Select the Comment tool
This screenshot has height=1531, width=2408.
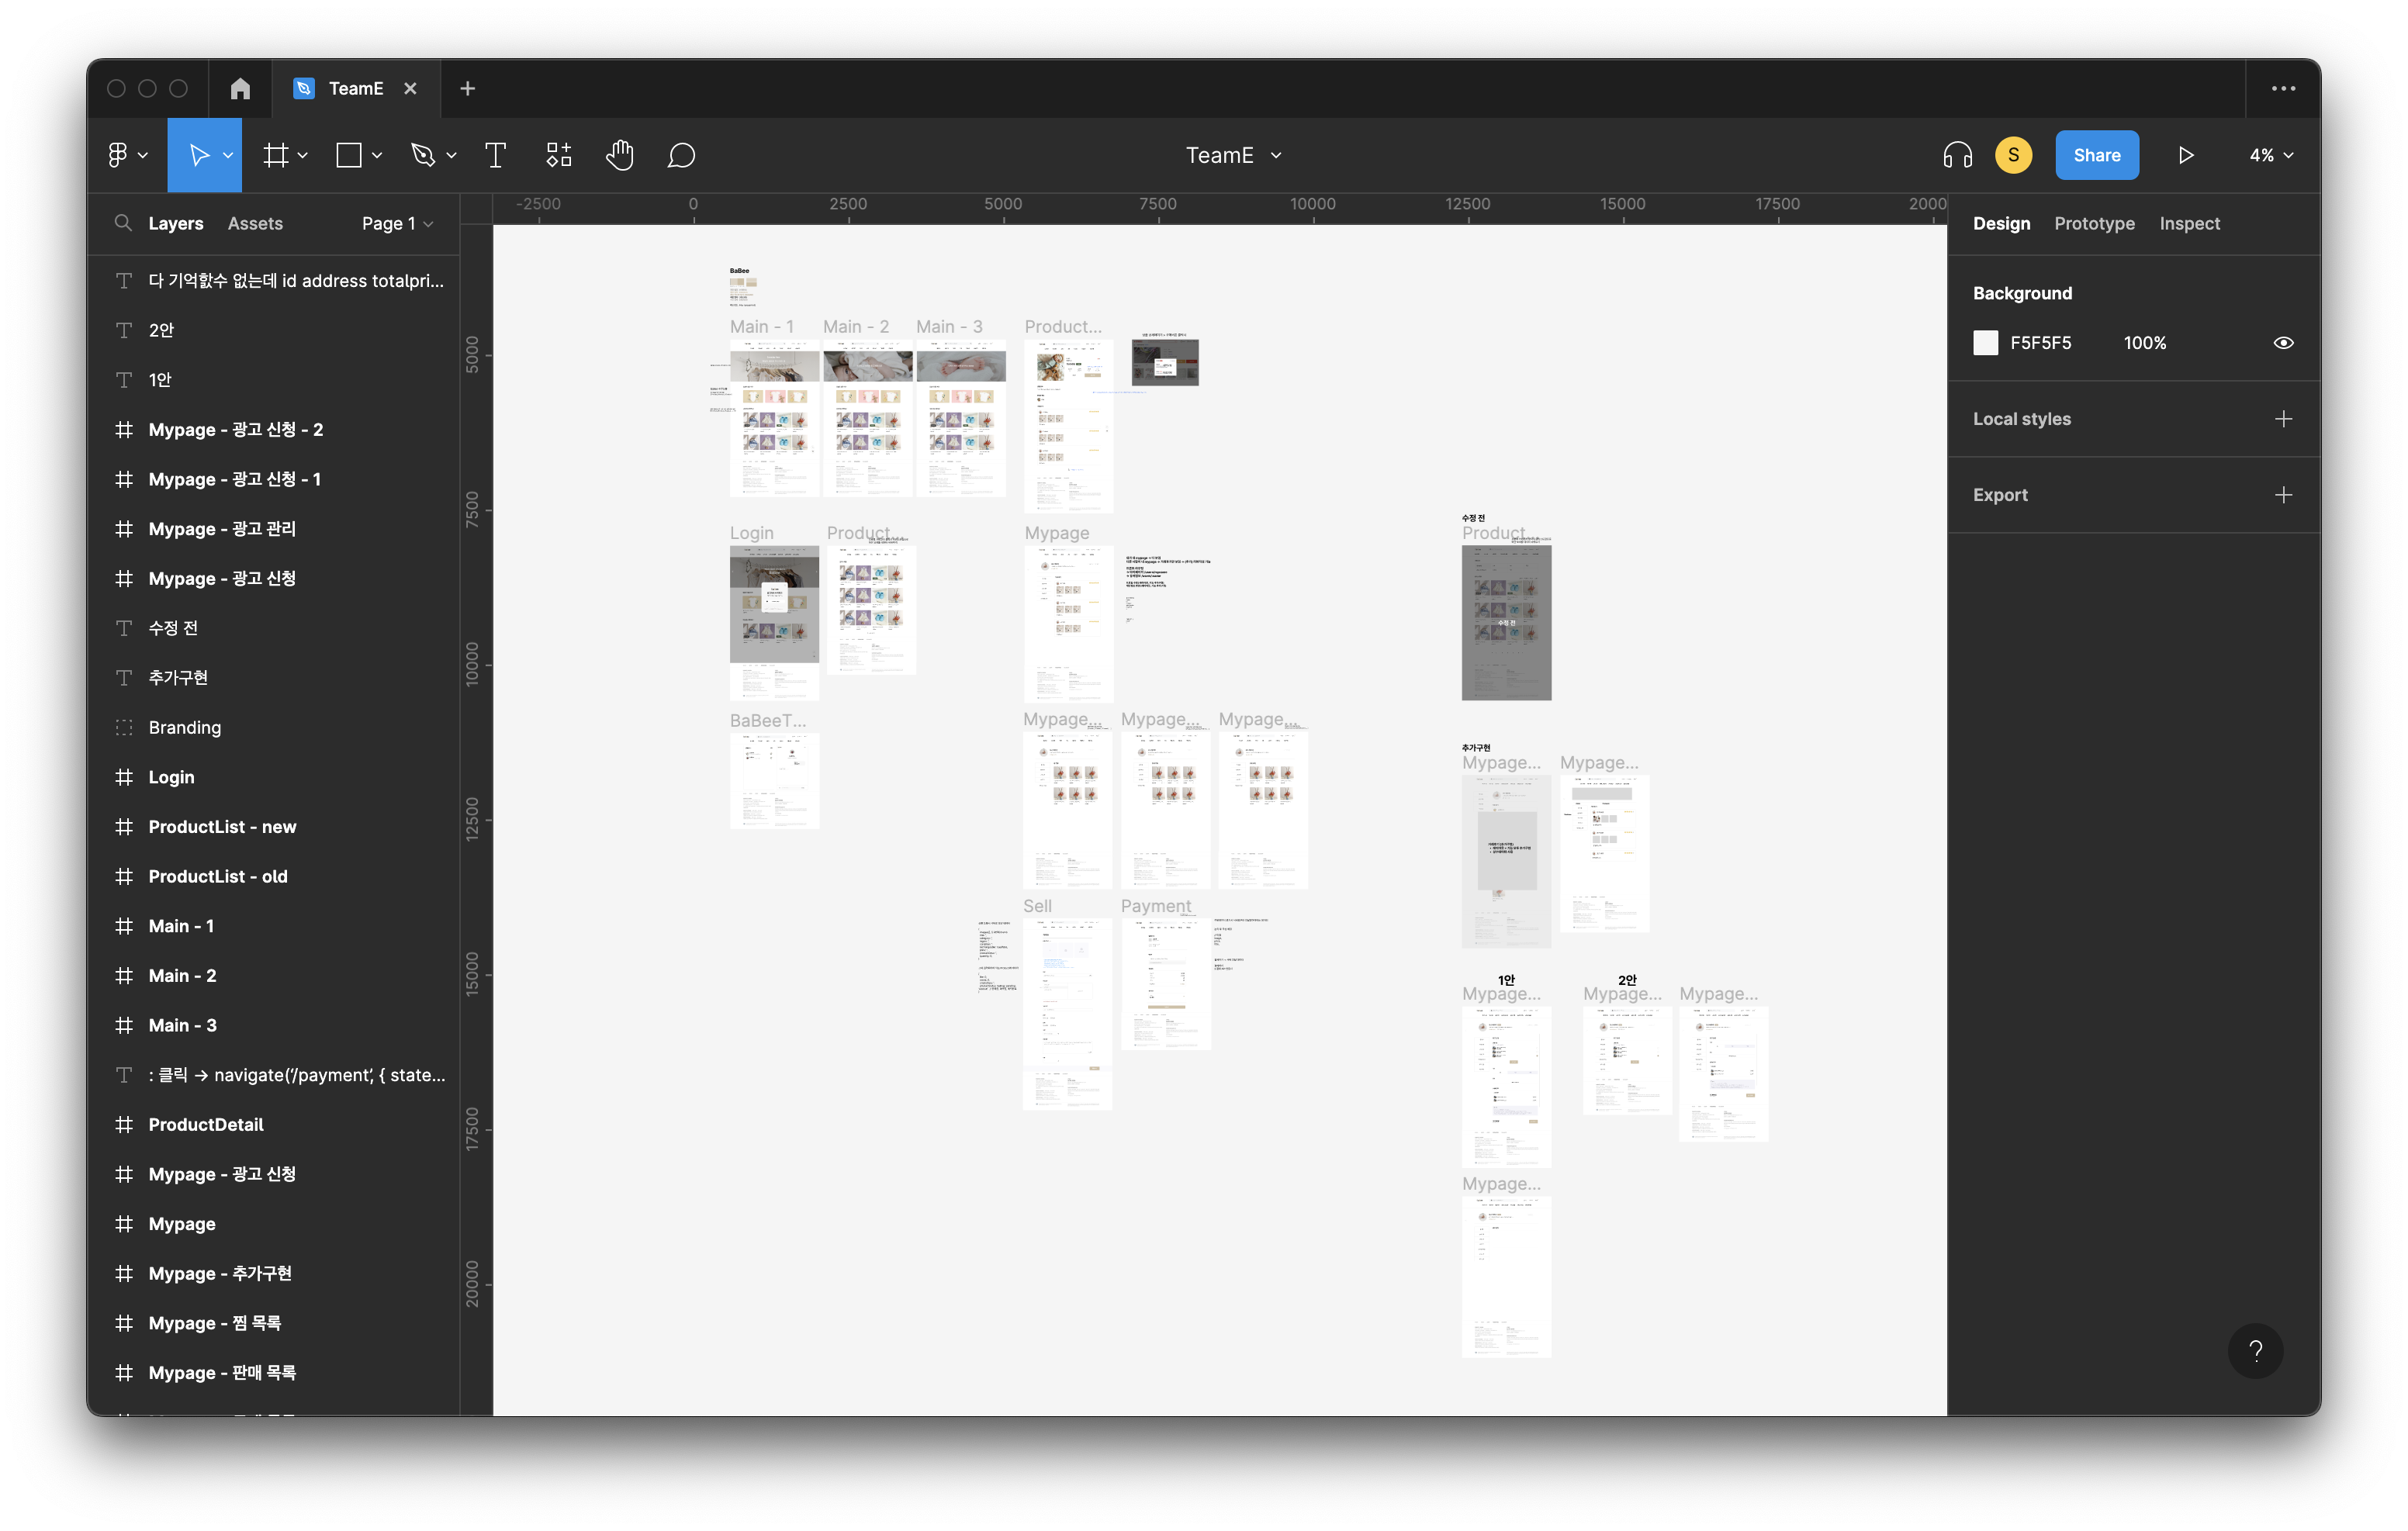tap(681, 155)
